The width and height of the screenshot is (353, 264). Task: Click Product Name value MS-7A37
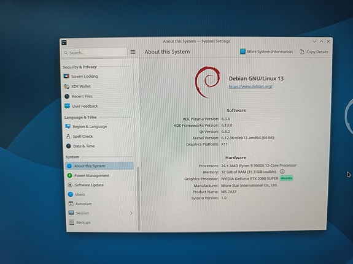(x=229, y=192)
